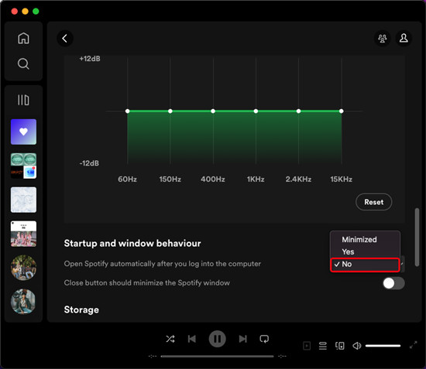Select Yes in startup dropdown
426x369 pixels.
click(x=365, y=251)
